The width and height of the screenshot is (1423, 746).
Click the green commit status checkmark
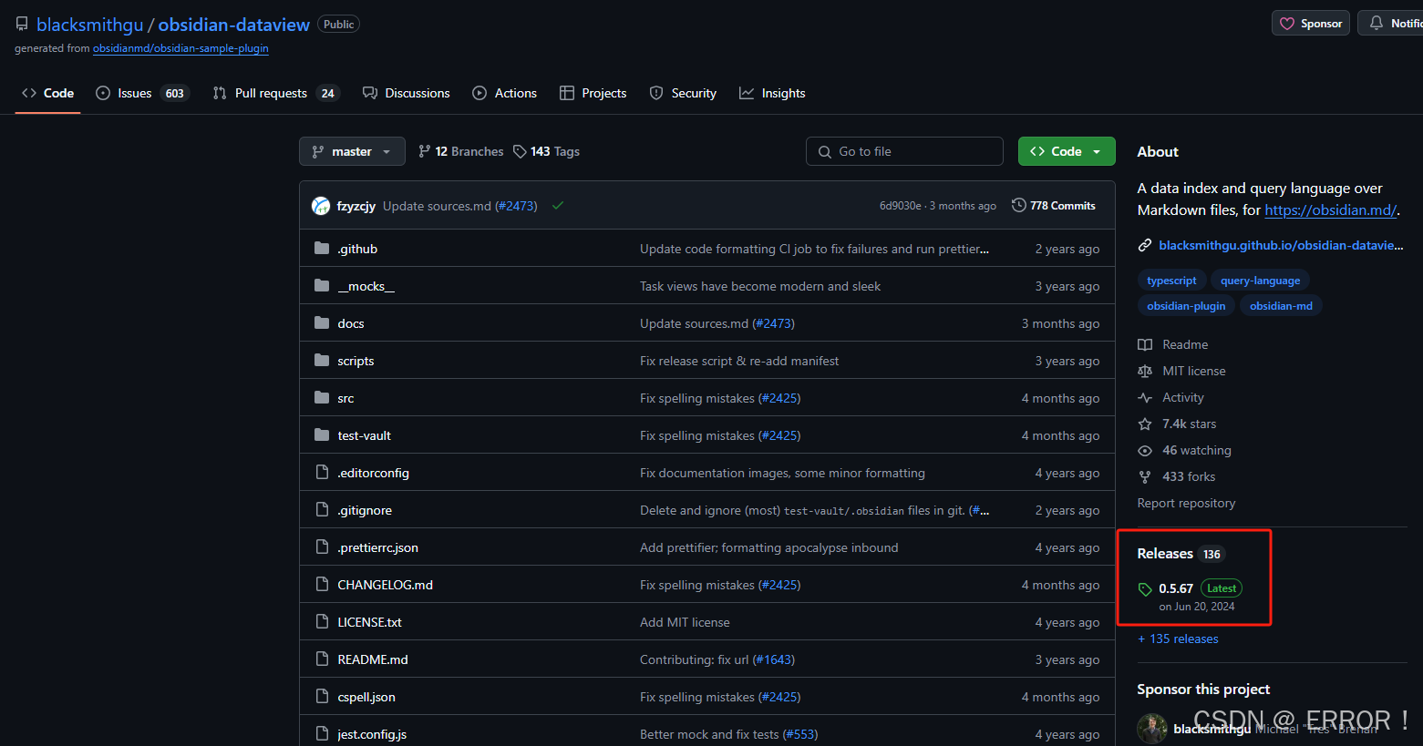point(558,206)
